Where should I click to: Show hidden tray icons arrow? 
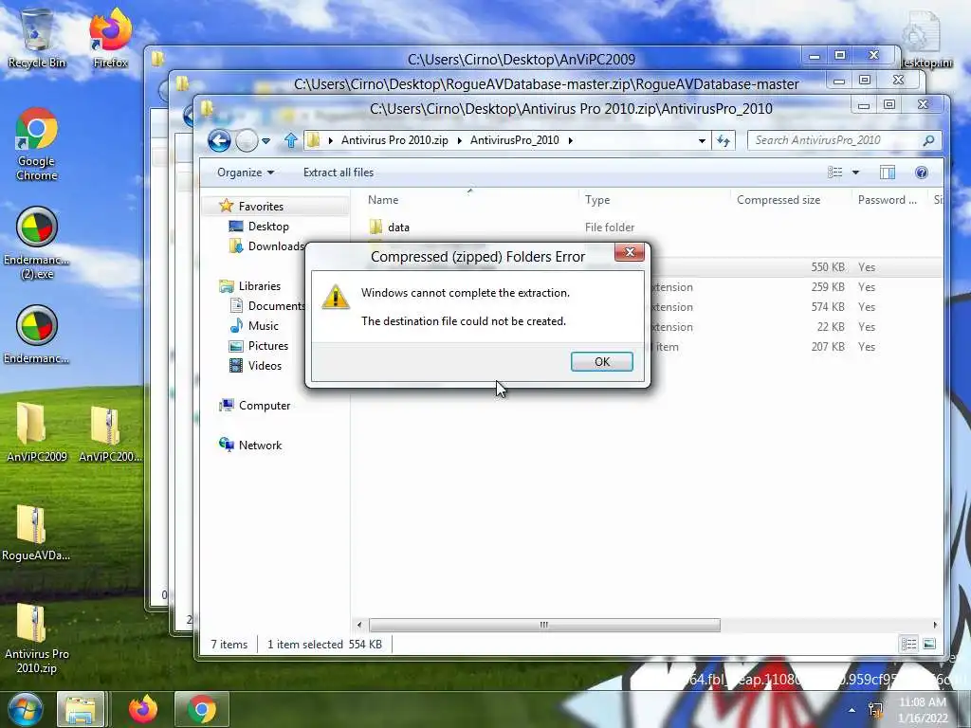pos(852,710)
